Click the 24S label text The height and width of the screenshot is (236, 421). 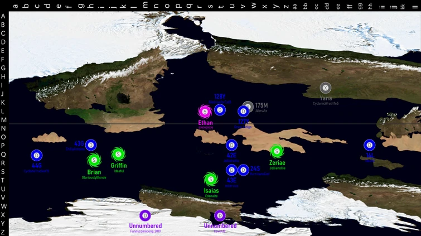(x=255, y=168)
